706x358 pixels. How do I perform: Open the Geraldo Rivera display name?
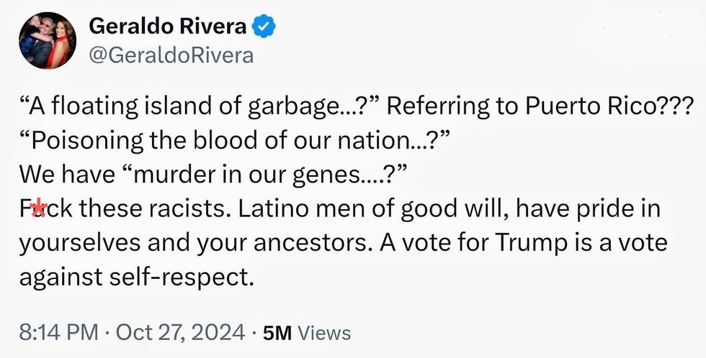tap(168, 28)
